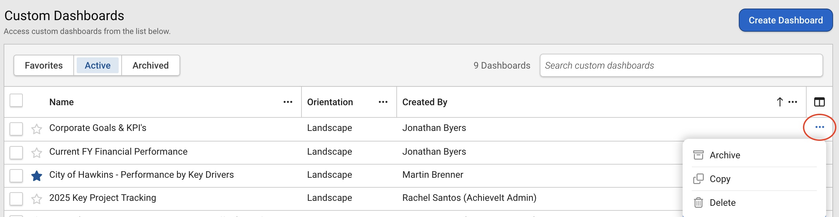Click Martin Brenner in Created By column

[x=432, y=175]
